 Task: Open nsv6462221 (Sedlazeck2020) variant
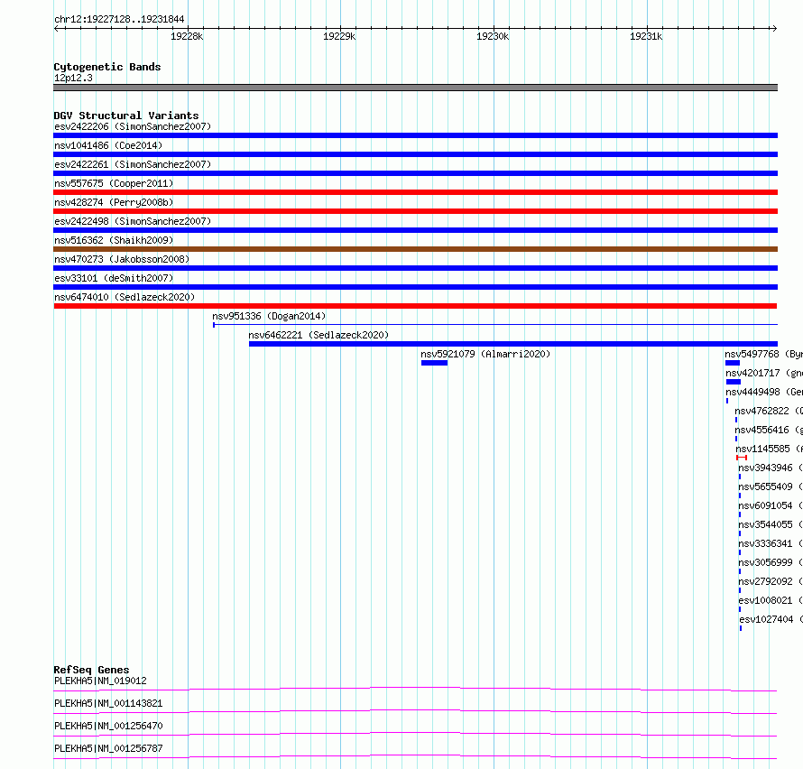click(318, 335)
